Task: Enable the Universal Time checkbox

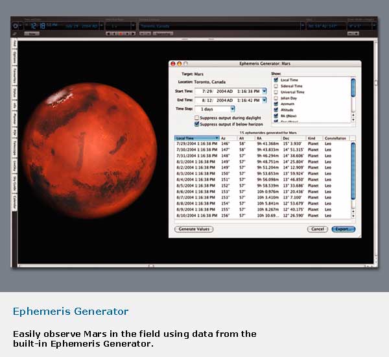Action: pyautogui.click(x=276, y=92)
